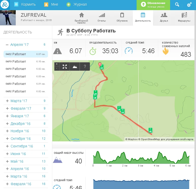Click the 1 км map marker
This screenshot has height=189, width=196.
click(x=95, y=92)
